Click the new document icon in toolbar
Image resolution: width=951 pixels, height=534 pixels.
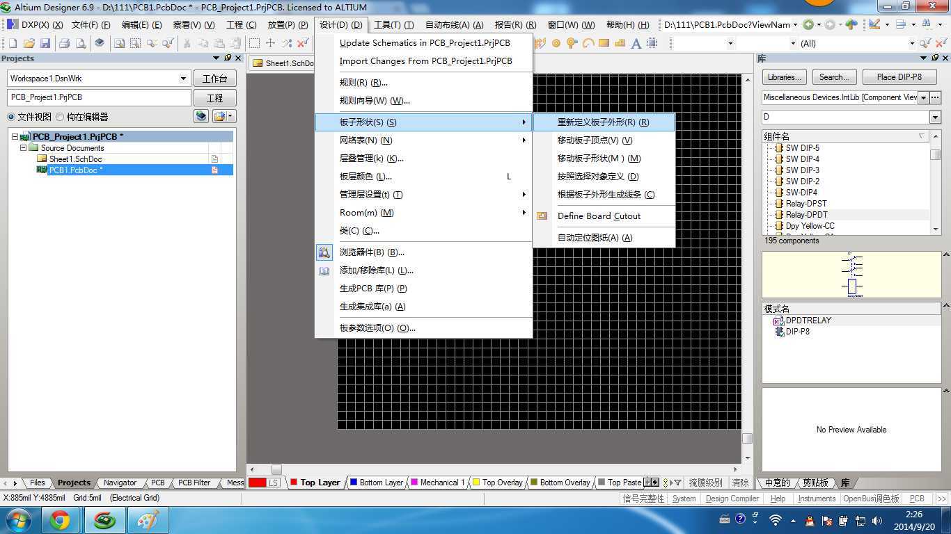pyautogui.click(x=13, y=43)
